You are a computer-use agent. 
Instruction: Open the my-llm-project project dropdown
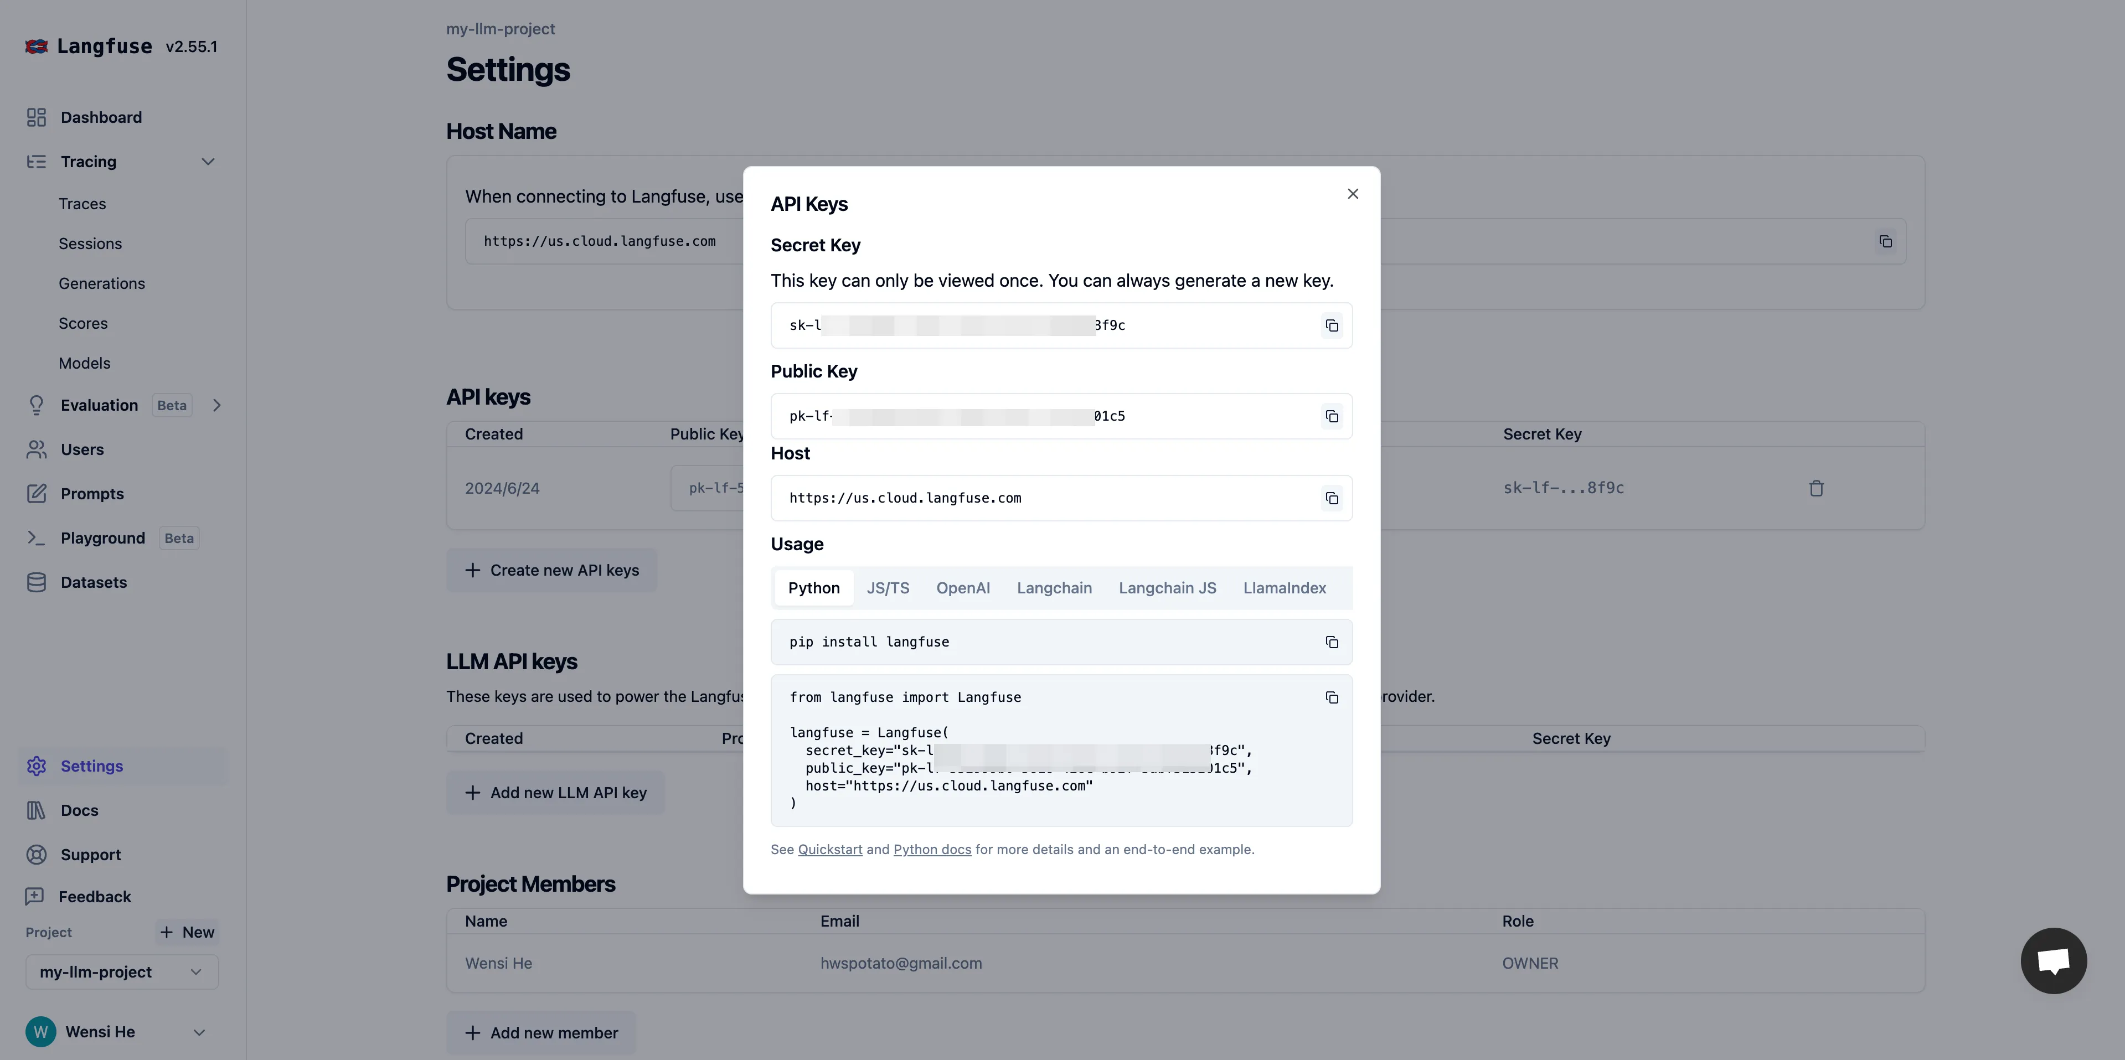point(122,972)
